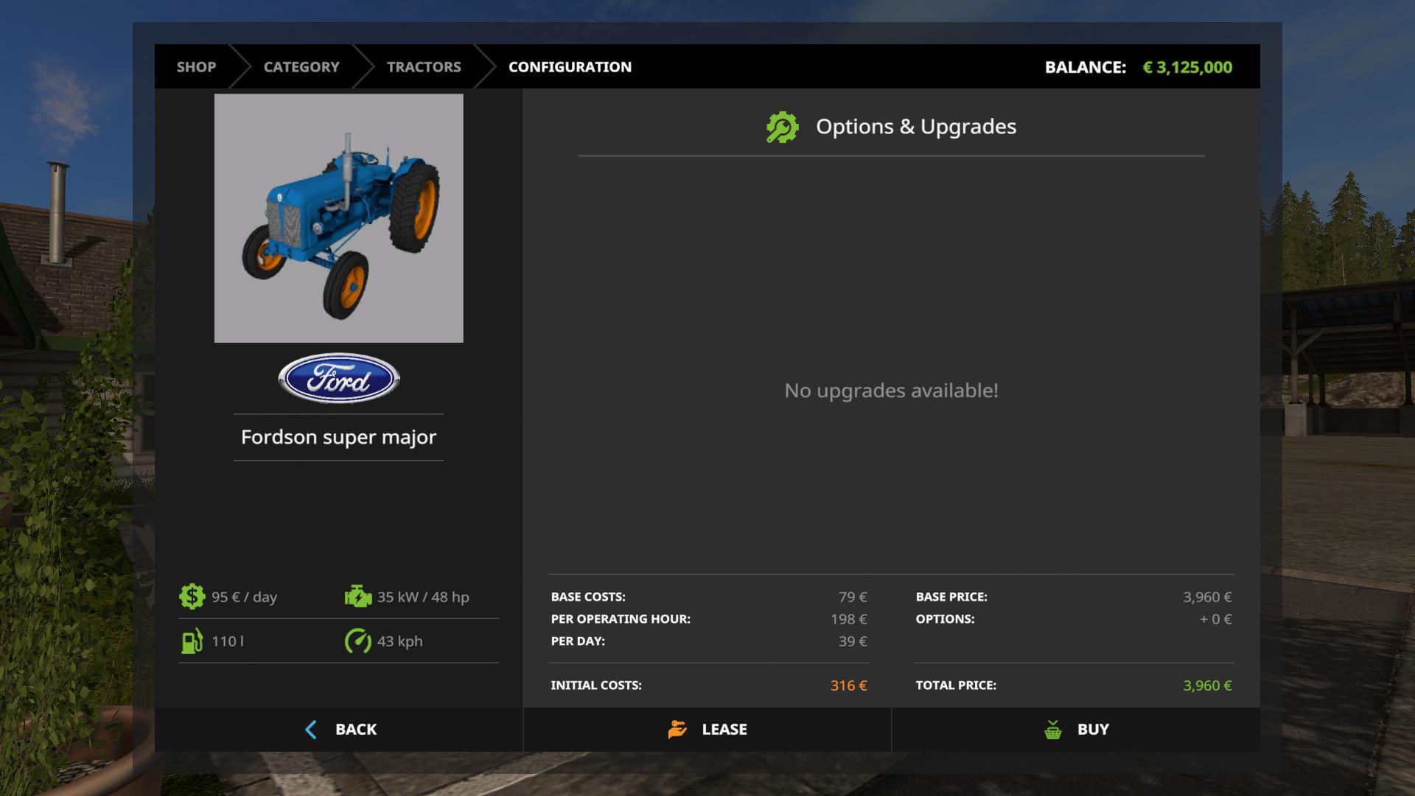Return to TRACTORS breadcrumb
The width and height of the screenshot is (1415, 796).
[x=424, y=67]
